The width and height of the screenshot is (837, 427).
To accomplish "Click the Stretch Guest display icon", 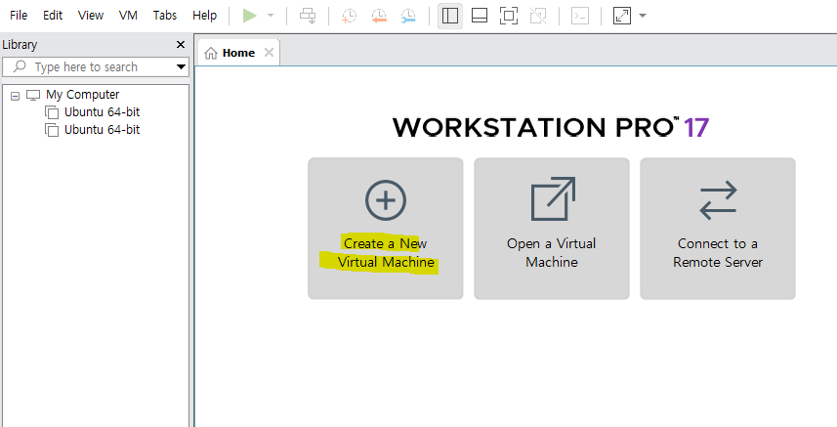I will pyautogui.click(x=622, y=16).
